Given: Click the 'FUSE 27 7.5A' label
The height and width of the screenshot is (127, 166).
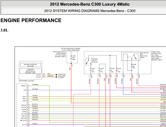Looking at the screenshot, I should (102, 70).
